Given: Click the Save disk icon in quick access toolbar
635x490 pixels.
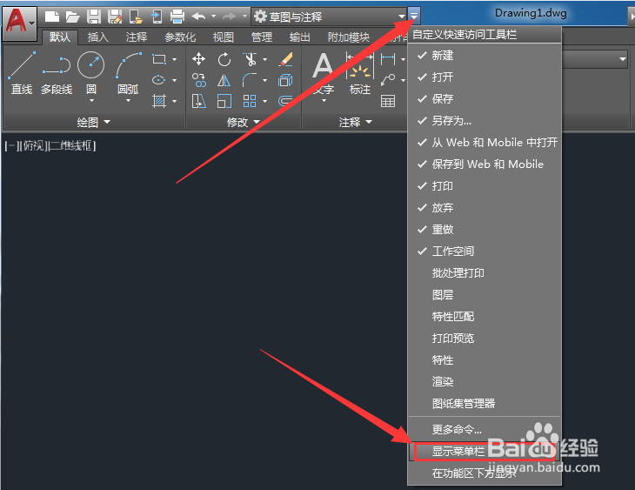Looking at the screenshot, I should [94, 17].
